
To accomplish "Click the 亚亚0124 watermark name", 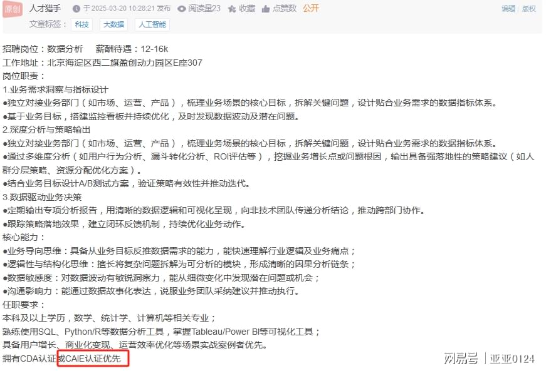I will tap(512, 358).
